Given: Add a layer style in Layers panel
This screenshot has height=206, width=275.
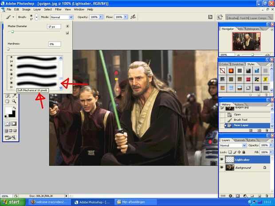Looking at the screenshot, I should (231, 196).
